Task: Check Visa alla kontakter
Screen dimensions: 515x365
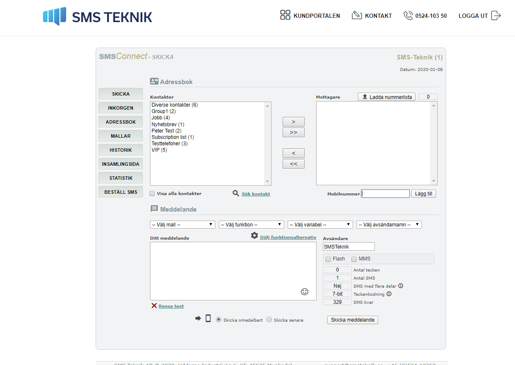Action: (152, 193)
